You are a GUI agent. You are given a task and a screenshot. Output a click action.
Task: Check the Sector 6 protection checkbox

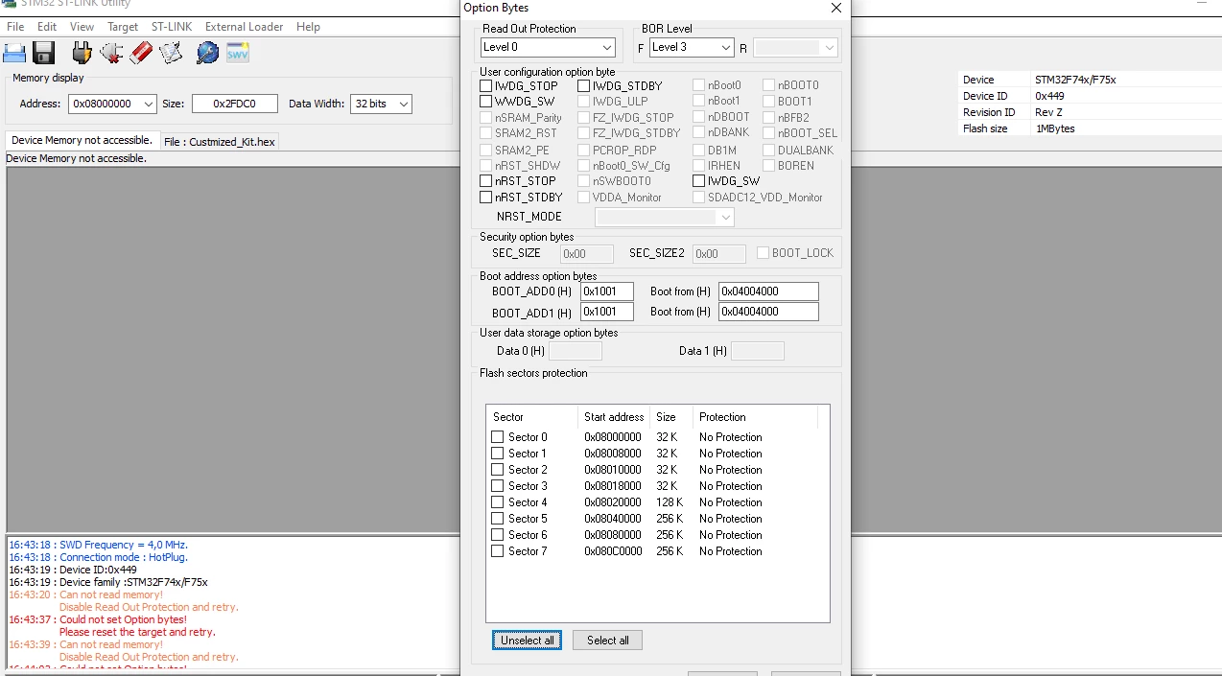pos(498,535)
